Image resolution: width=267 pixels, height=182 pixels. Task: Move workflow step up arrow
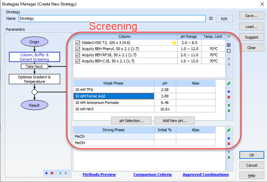pos(60,173)
